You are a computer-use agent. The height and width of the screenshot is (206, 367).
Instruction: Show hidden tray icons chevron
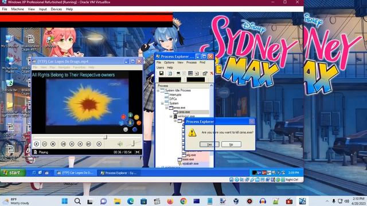[x=327, y=201]
